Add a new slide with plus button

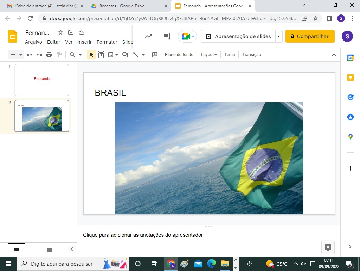pyautogui.click(x=13, y=55)
